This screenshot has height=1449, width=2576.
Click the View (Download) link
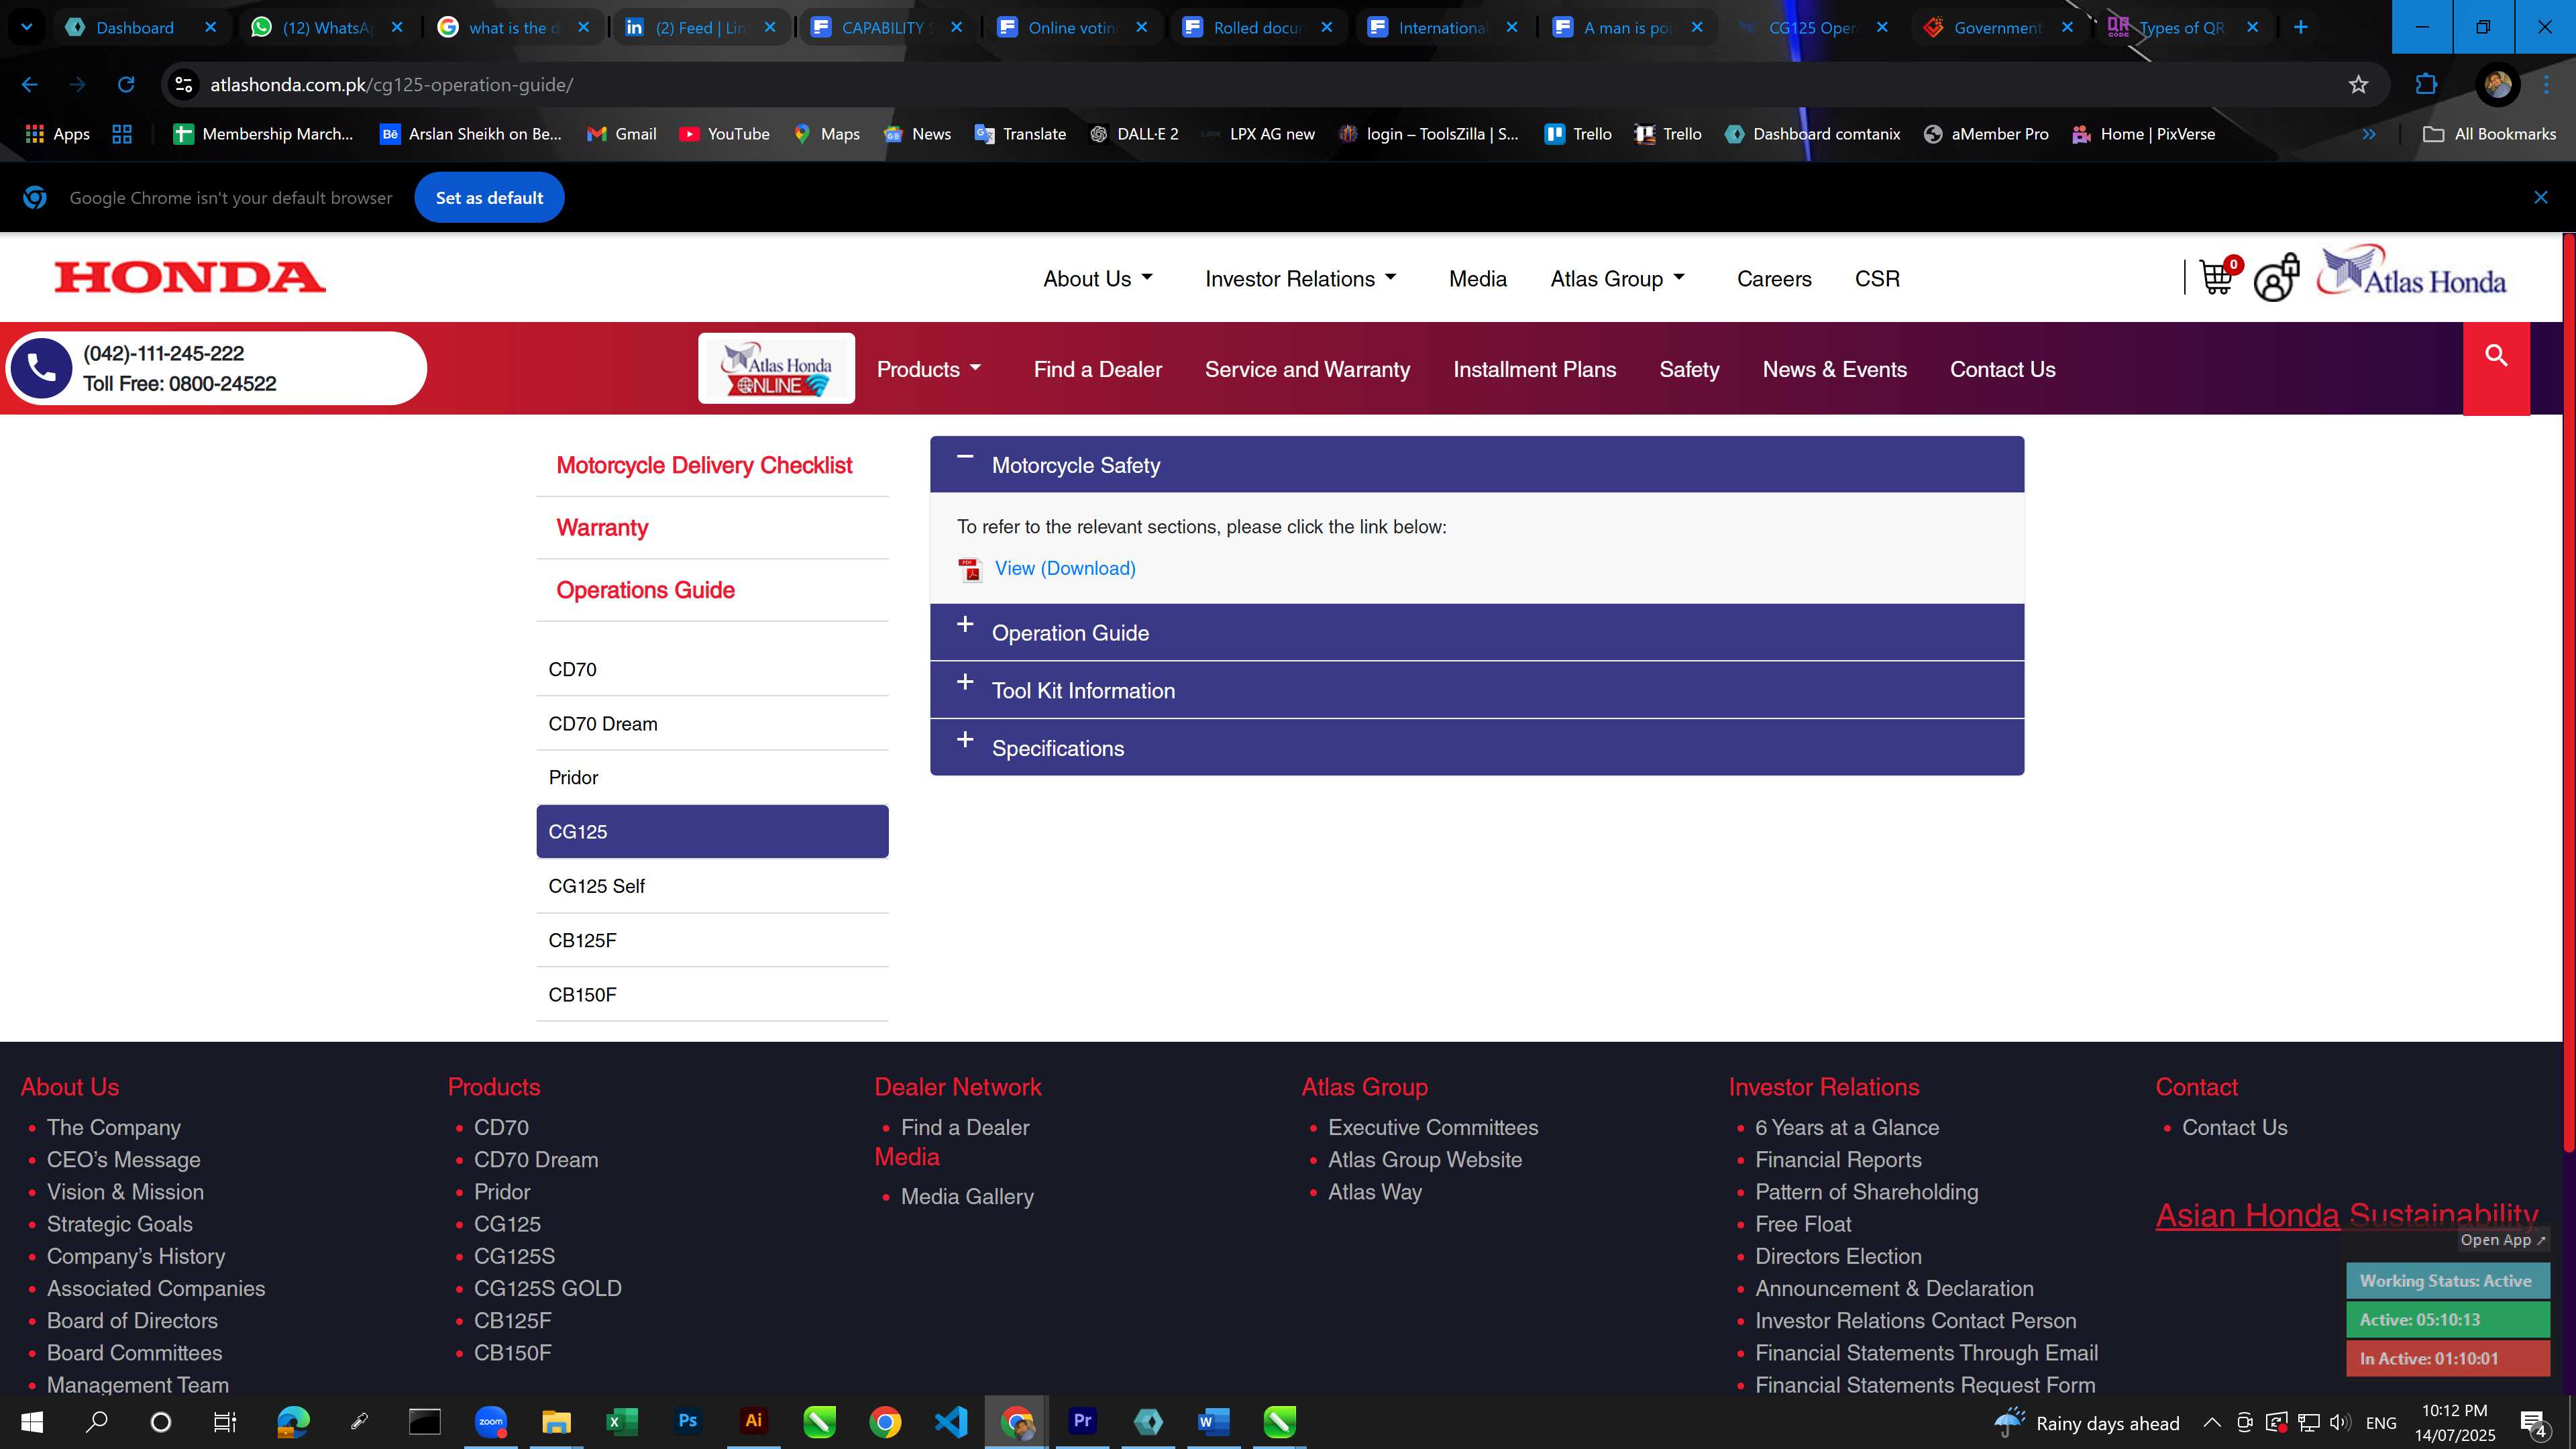tap(1065, 568)
